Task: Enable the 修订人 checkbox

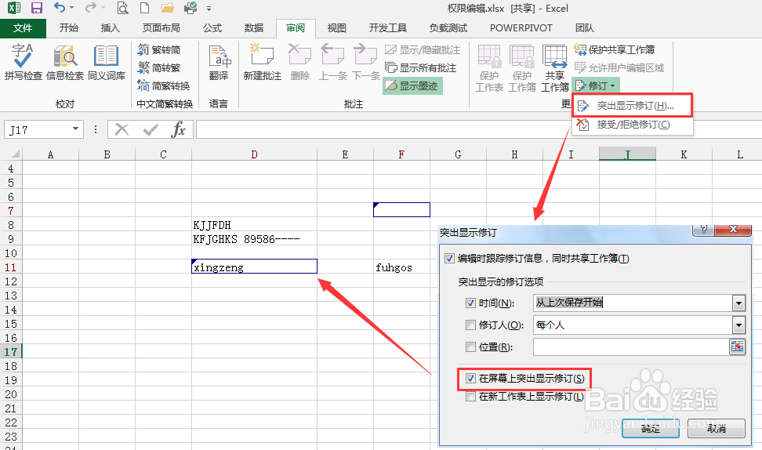Action: click(x=470, y=325)
